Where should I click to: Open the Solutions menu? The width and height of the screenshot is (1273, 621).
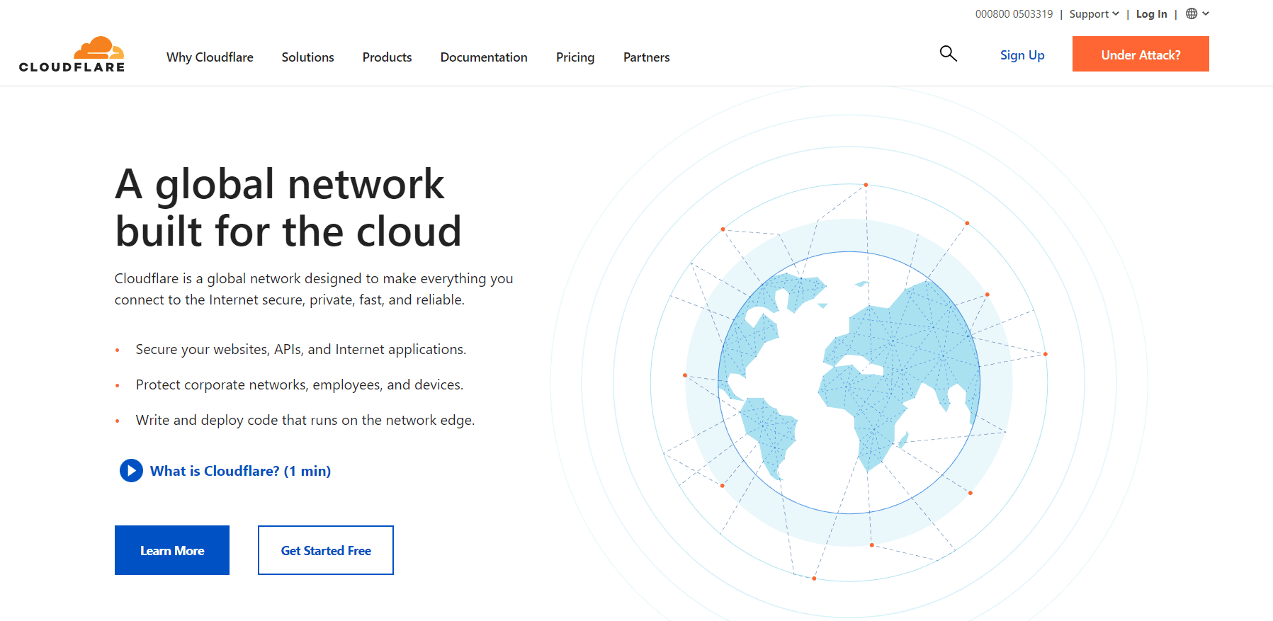[307, 57]
